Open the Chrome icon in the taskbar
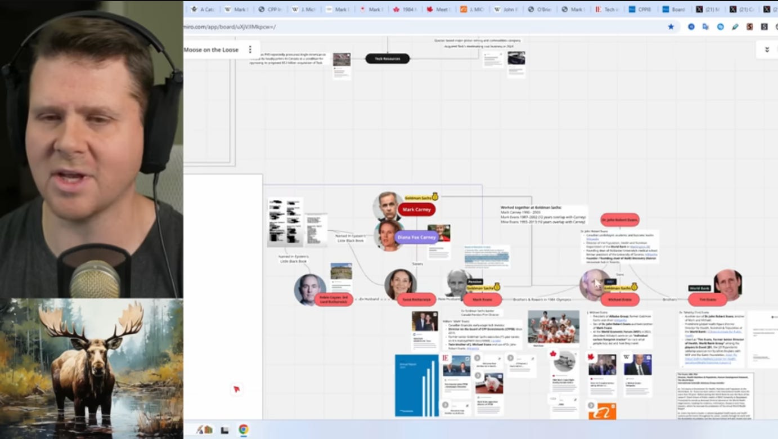The image size is (778, 439). coord(243,429)
